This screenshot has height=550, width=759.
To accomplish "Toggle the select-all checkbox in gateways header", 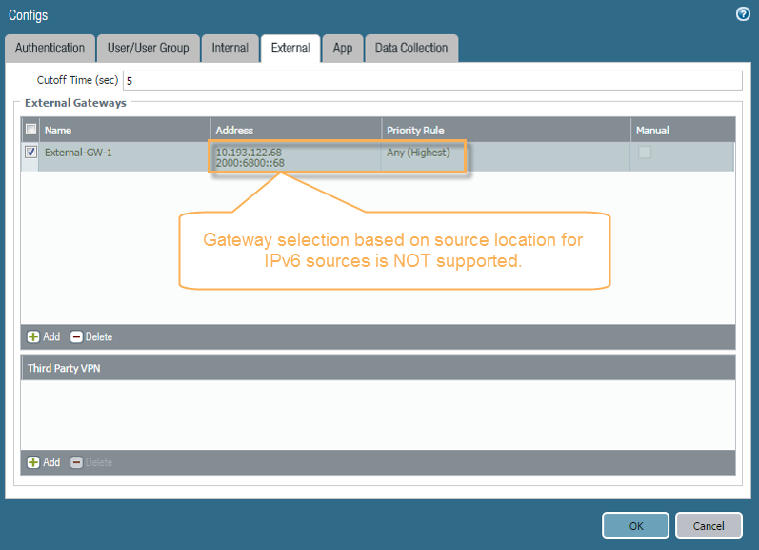I will (31, 130).
